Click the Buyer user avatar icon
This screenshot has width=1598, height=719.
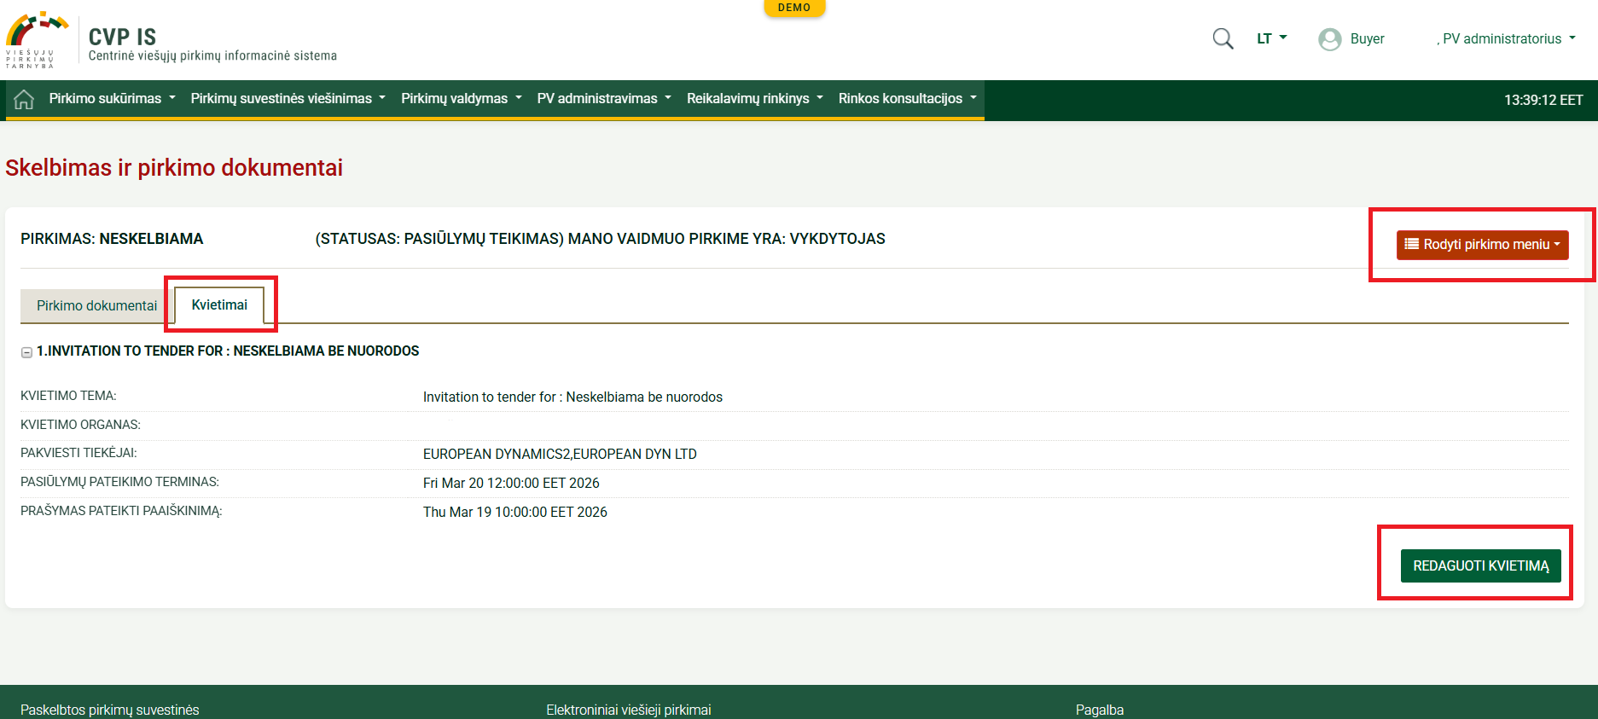point(1329,39)
